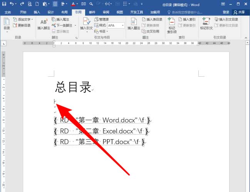Viewport: 250px width, 192px height.
Task: Switch to the 插入 tab
Action: (x=37, y=12)
